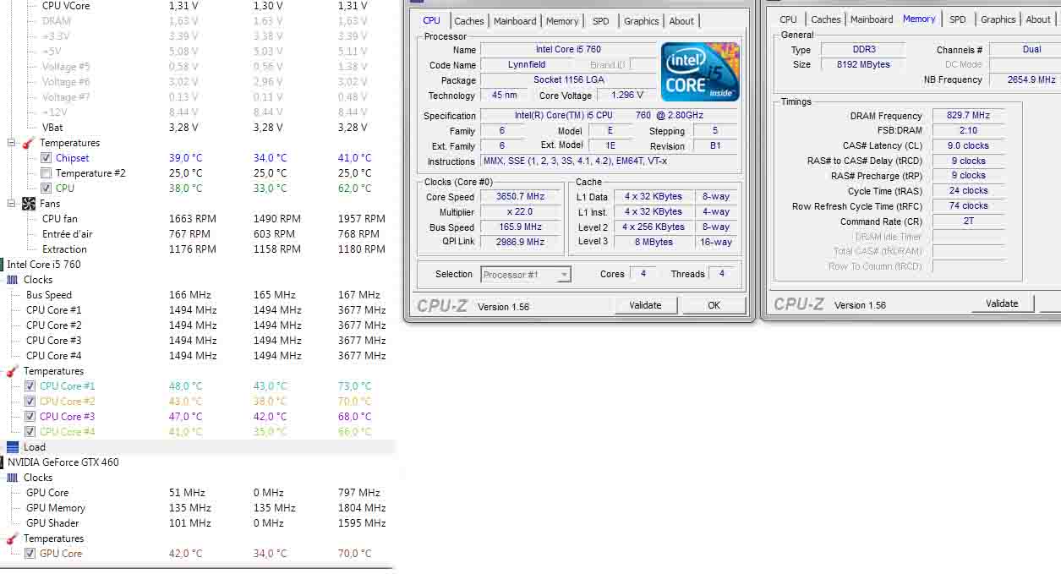This screenshot has width=1061, height=574.
Task: Switch to CPU tab in CPU-Z timings window
Action: [x=788, y=19]
